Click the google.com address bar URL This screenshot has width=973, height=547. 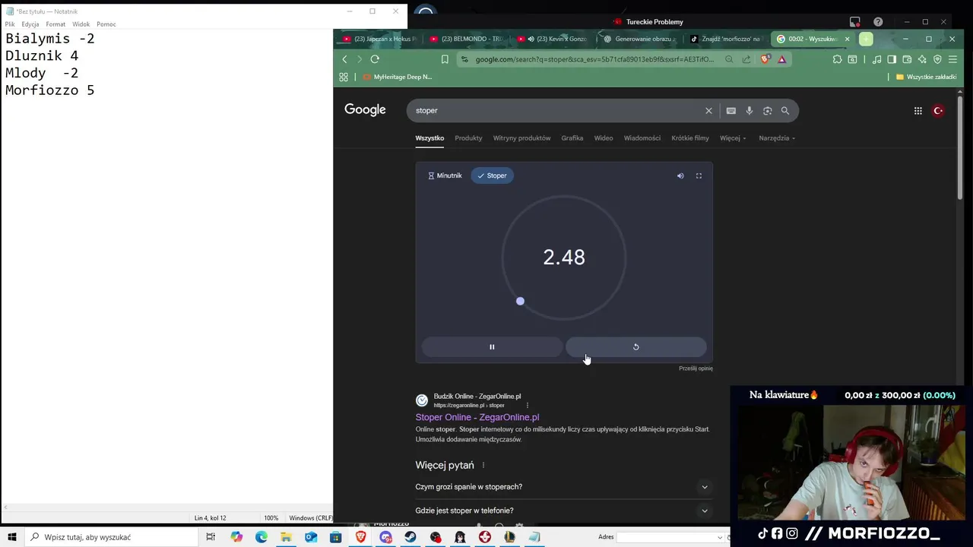point(594,59)
